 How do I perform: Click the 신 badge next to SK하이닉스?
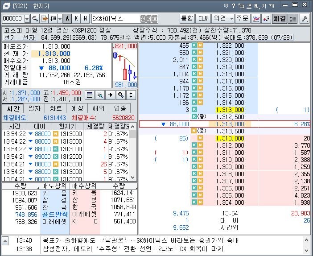point(143,19)
